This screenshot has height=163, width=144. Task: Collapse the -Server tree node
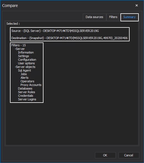(x=20, y=49)
